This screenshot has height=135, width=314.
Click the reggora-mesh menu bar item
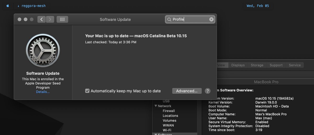tap(32, 6)
